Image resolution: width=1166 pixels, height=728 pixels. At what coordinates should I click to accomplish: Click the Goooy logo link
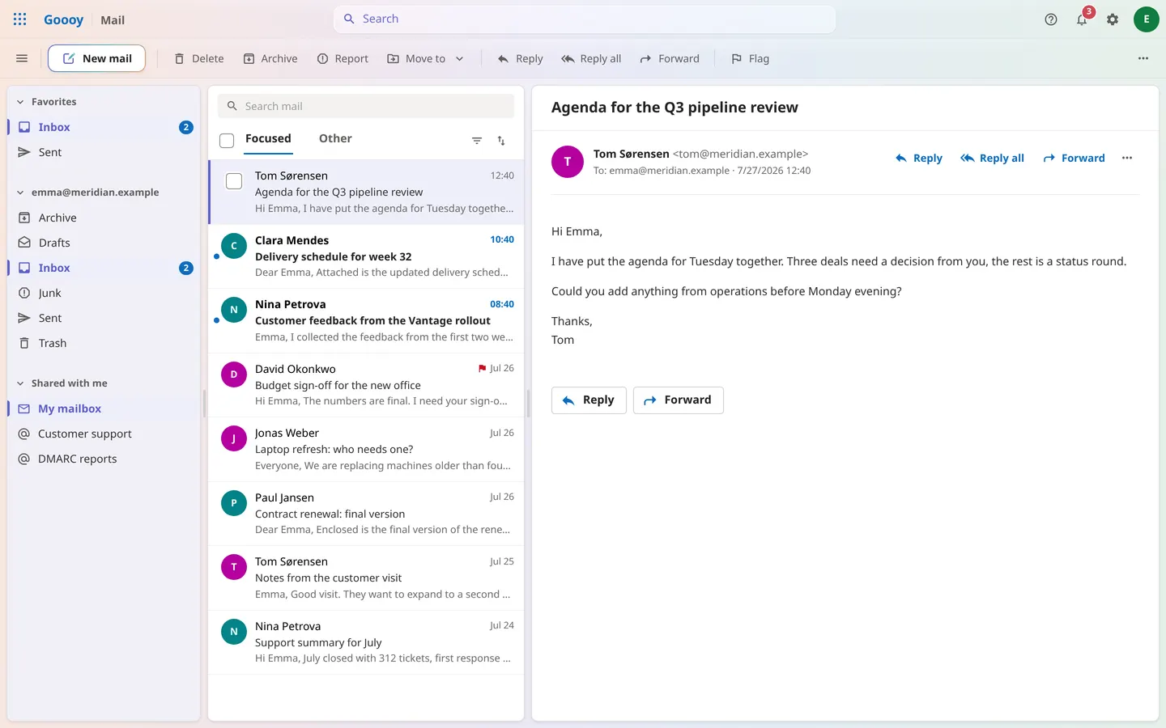[x=64, y=19]
